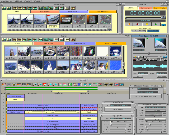
Task: Switch to Audiodaten tab in Szenen window
Action: [x=49, y=43]
